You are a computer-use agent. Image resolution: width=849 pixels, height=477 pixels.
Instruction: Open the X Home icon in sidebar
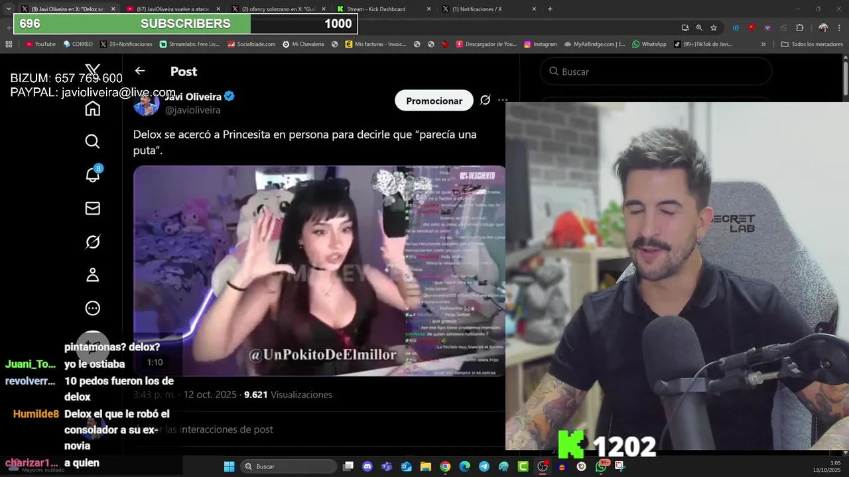coord(93,109)
